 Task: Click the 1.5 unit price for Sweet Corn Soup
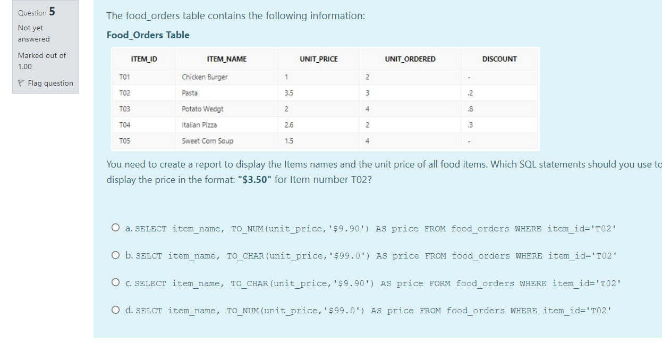click(289, 141)
